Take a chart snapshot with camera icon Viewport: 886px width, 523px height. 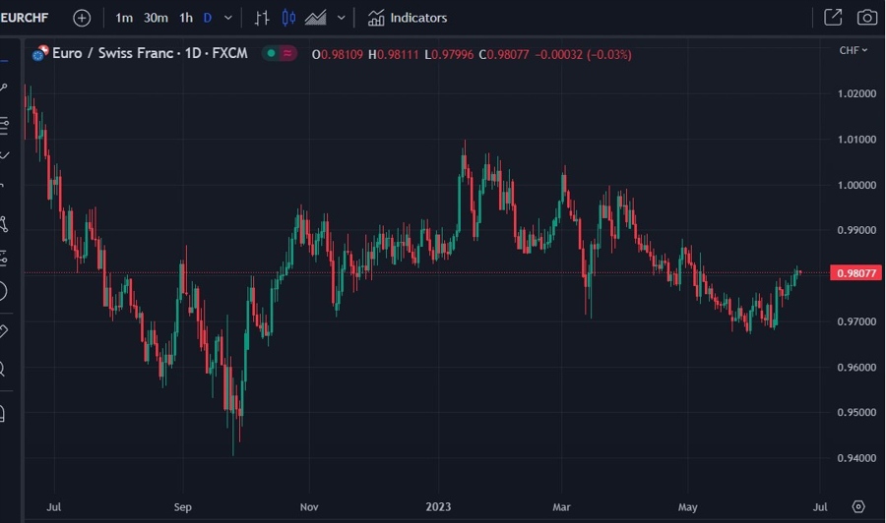point(866,18)
